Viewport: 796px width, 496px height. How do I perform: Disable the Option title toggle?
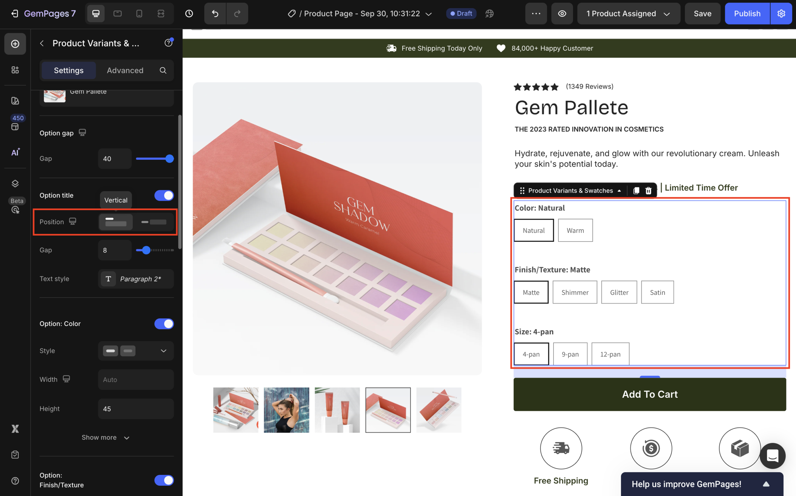(164, 195)
